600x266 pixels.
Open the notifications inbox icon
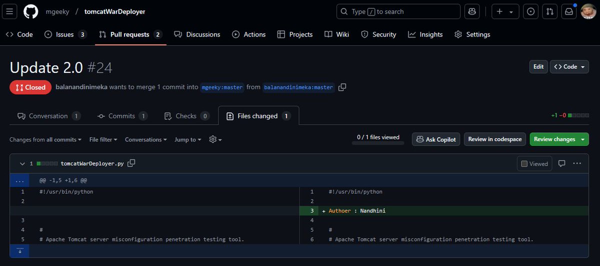568,11
